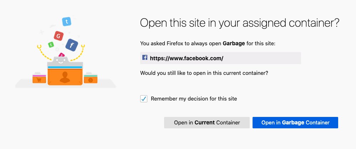
Task: Click the 'Remember my decision for this site' label
Action: click(x=194, y=99)
